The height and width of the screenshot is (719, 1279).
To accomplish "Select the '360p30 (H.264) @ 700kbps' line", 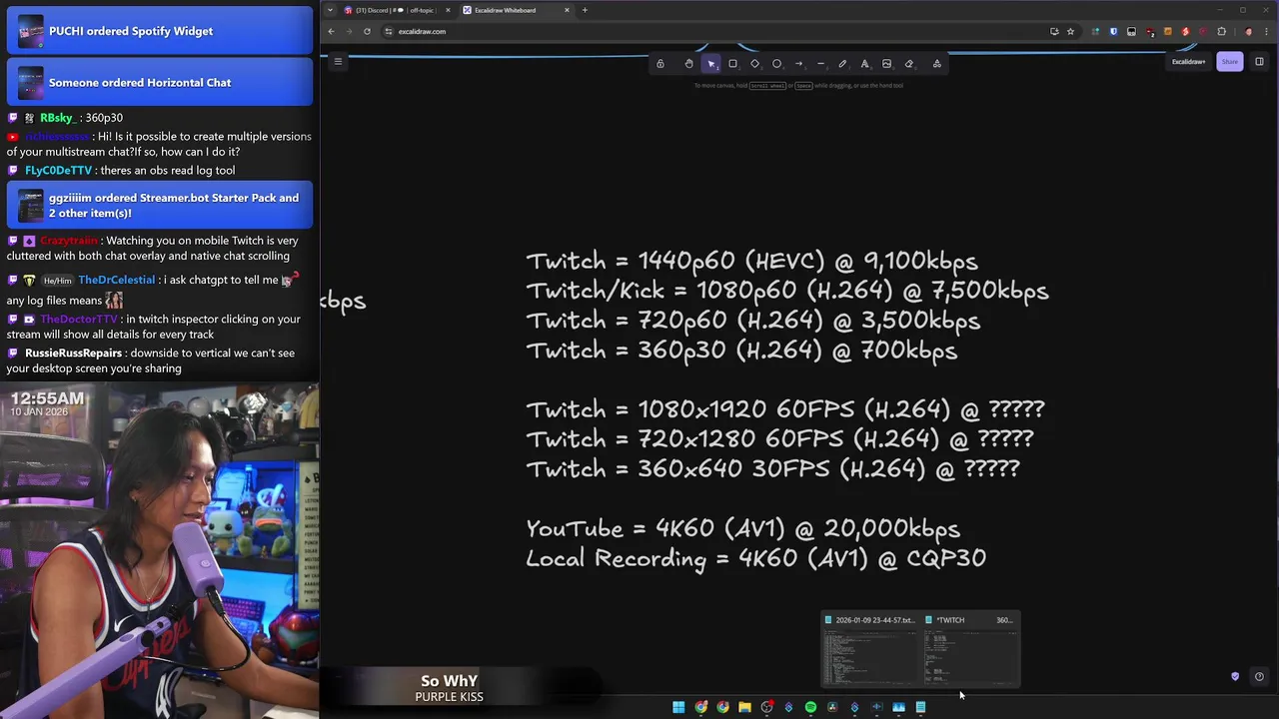I will [741, 352].
